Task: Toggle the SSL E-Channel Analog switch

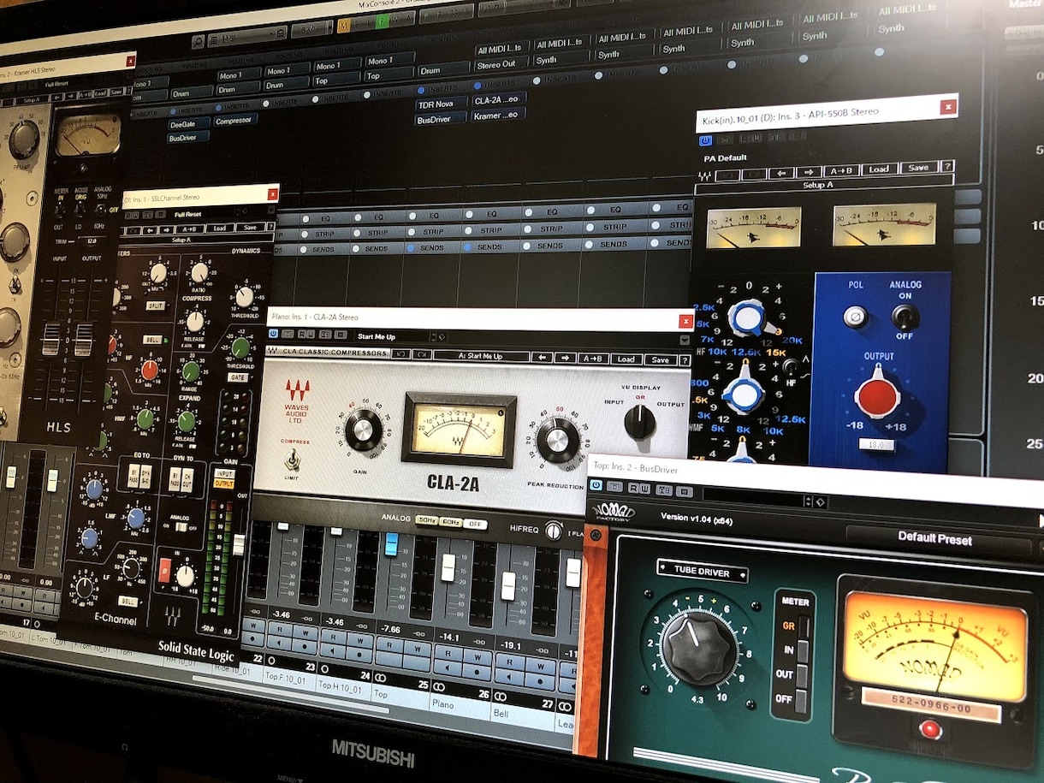Action: 181,528
